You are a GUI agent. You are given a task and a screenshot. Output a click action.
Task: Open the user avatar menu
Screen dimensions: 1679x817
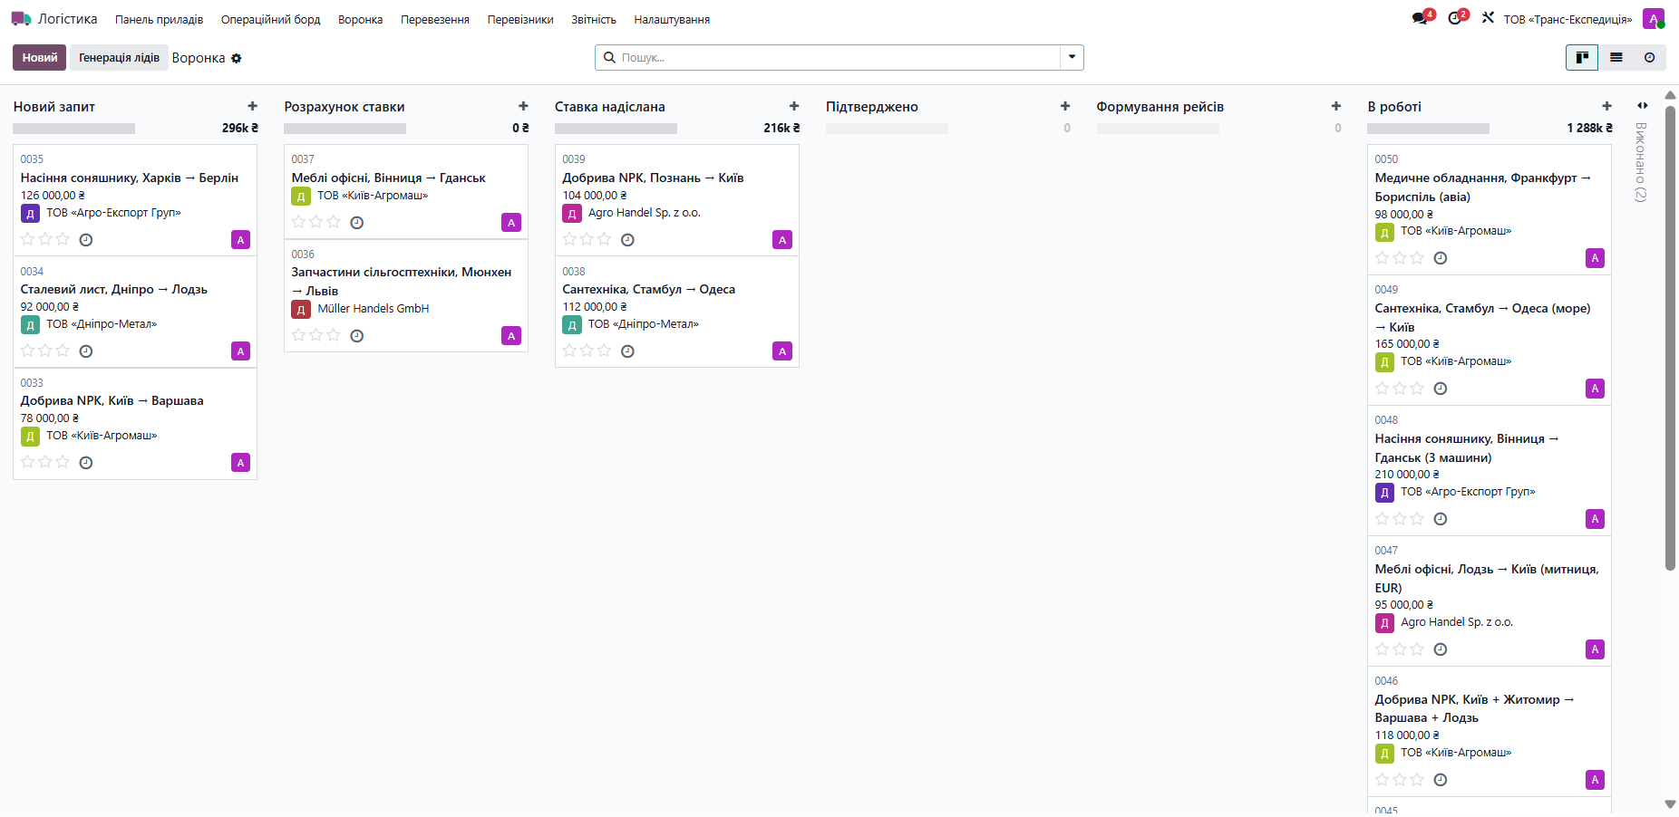pos(1654,19)
